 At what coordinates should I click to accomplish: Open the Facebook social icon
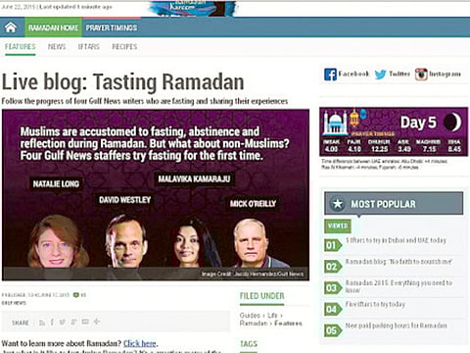point(330,75)
